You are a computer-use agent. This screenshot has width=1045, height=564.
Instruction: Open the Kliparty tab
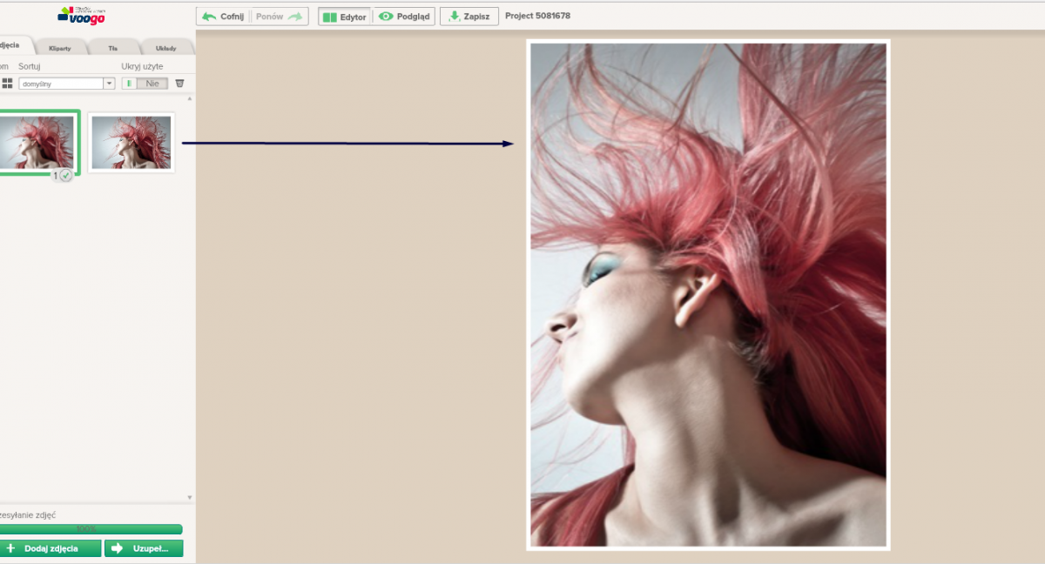(60, 48)
